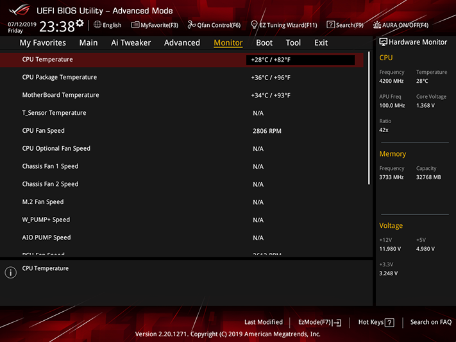The image size is (456, 342).
Task: Select Chassis Fan 1 Speed row
Action: click(x=182, y=166)
